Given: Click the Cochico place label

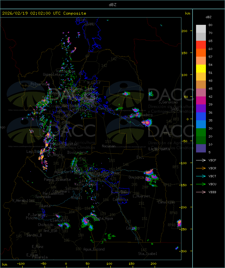Looking at the screenshot, I should (133, 228).
